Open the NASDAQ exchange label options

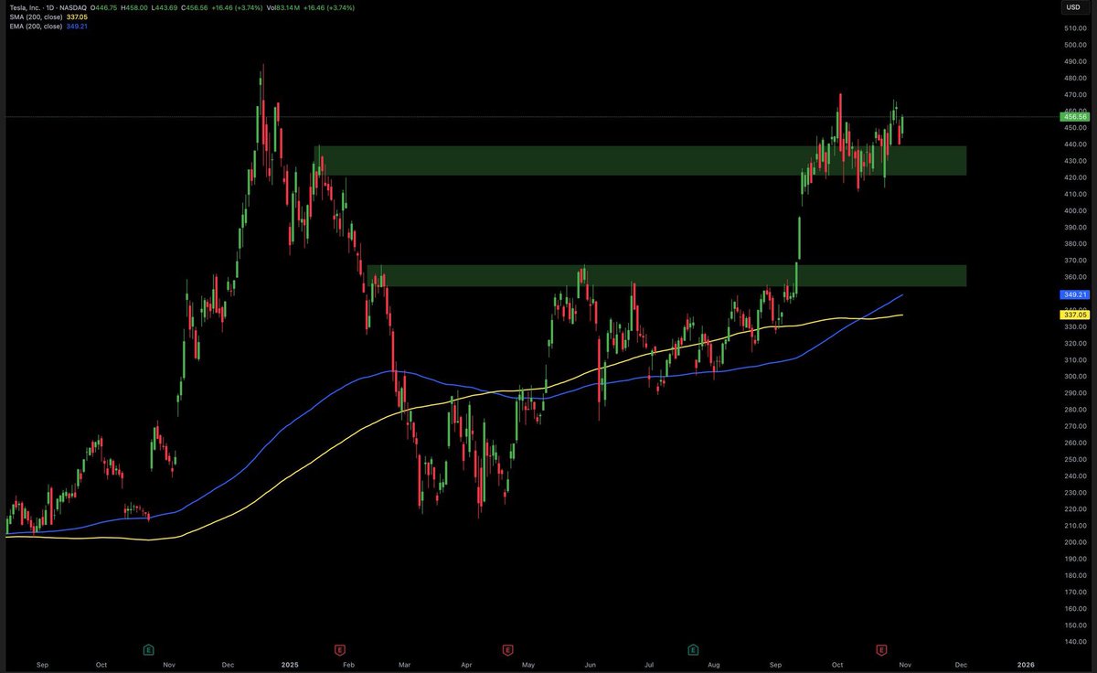pos(72,6)
